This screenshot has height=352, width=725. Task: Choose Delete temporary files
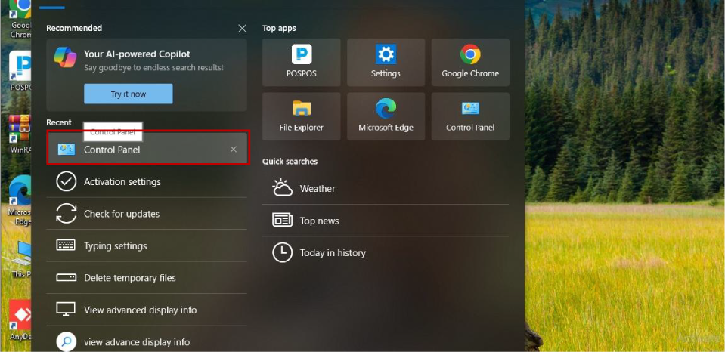129,278
